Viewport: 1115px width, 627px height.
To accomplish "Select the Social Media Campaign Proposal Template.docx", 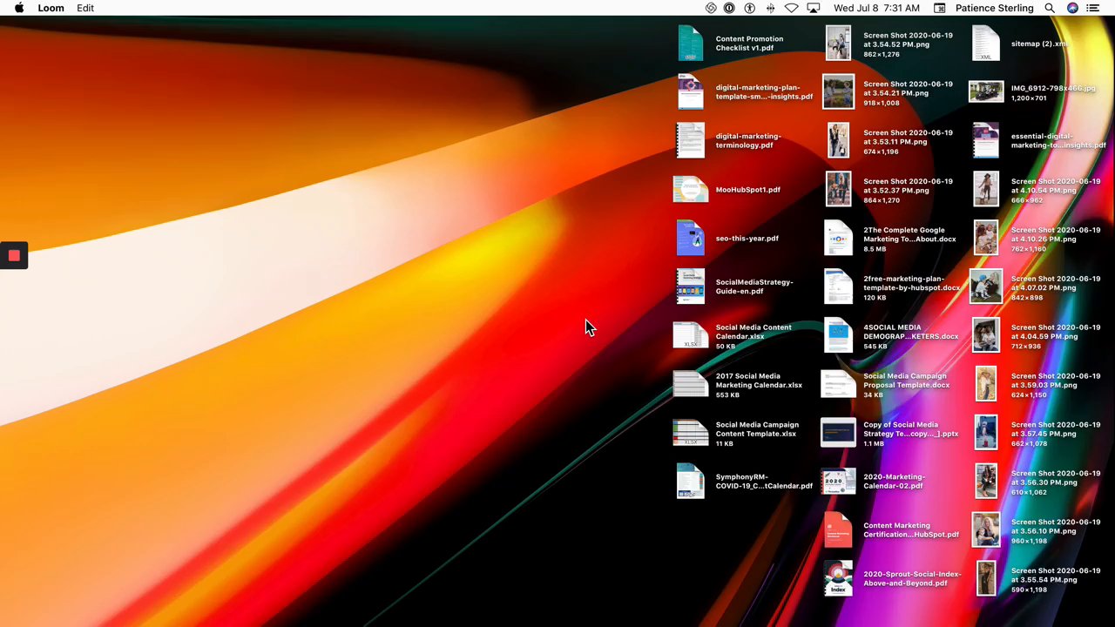I will pos(838,384).
